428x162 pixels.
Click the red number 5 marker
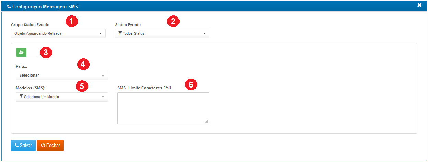click(82, 86)
